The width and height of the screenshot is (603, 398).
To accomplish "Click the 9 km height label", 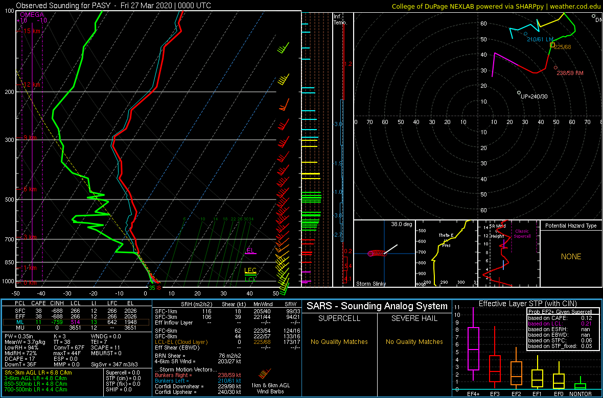I will [x=29, y=138].
